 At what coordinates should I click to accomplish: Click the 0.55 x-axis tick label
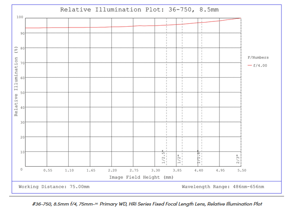click(48, 170)
